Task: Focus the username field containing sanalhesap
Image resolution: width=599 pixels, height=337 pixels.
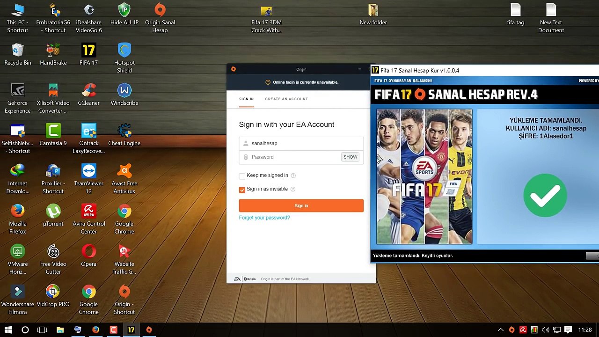Action: tap(301, 143)
